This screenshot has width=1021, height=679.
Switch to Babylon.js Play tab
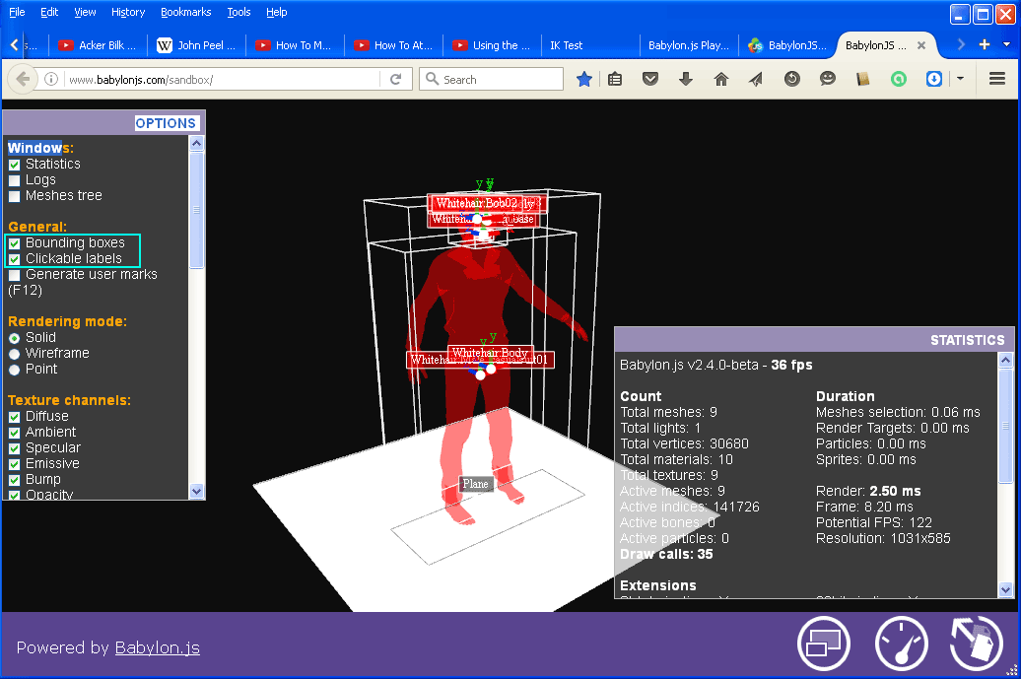[689, 45]
